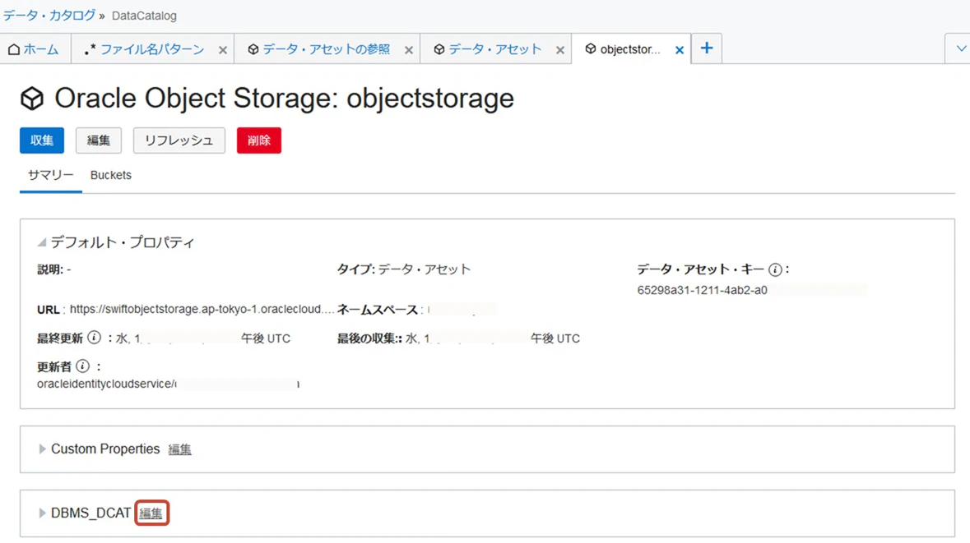Show info icon next to 更新者
Viewport: 970px width, 543px height.
(x=82, y=366)
